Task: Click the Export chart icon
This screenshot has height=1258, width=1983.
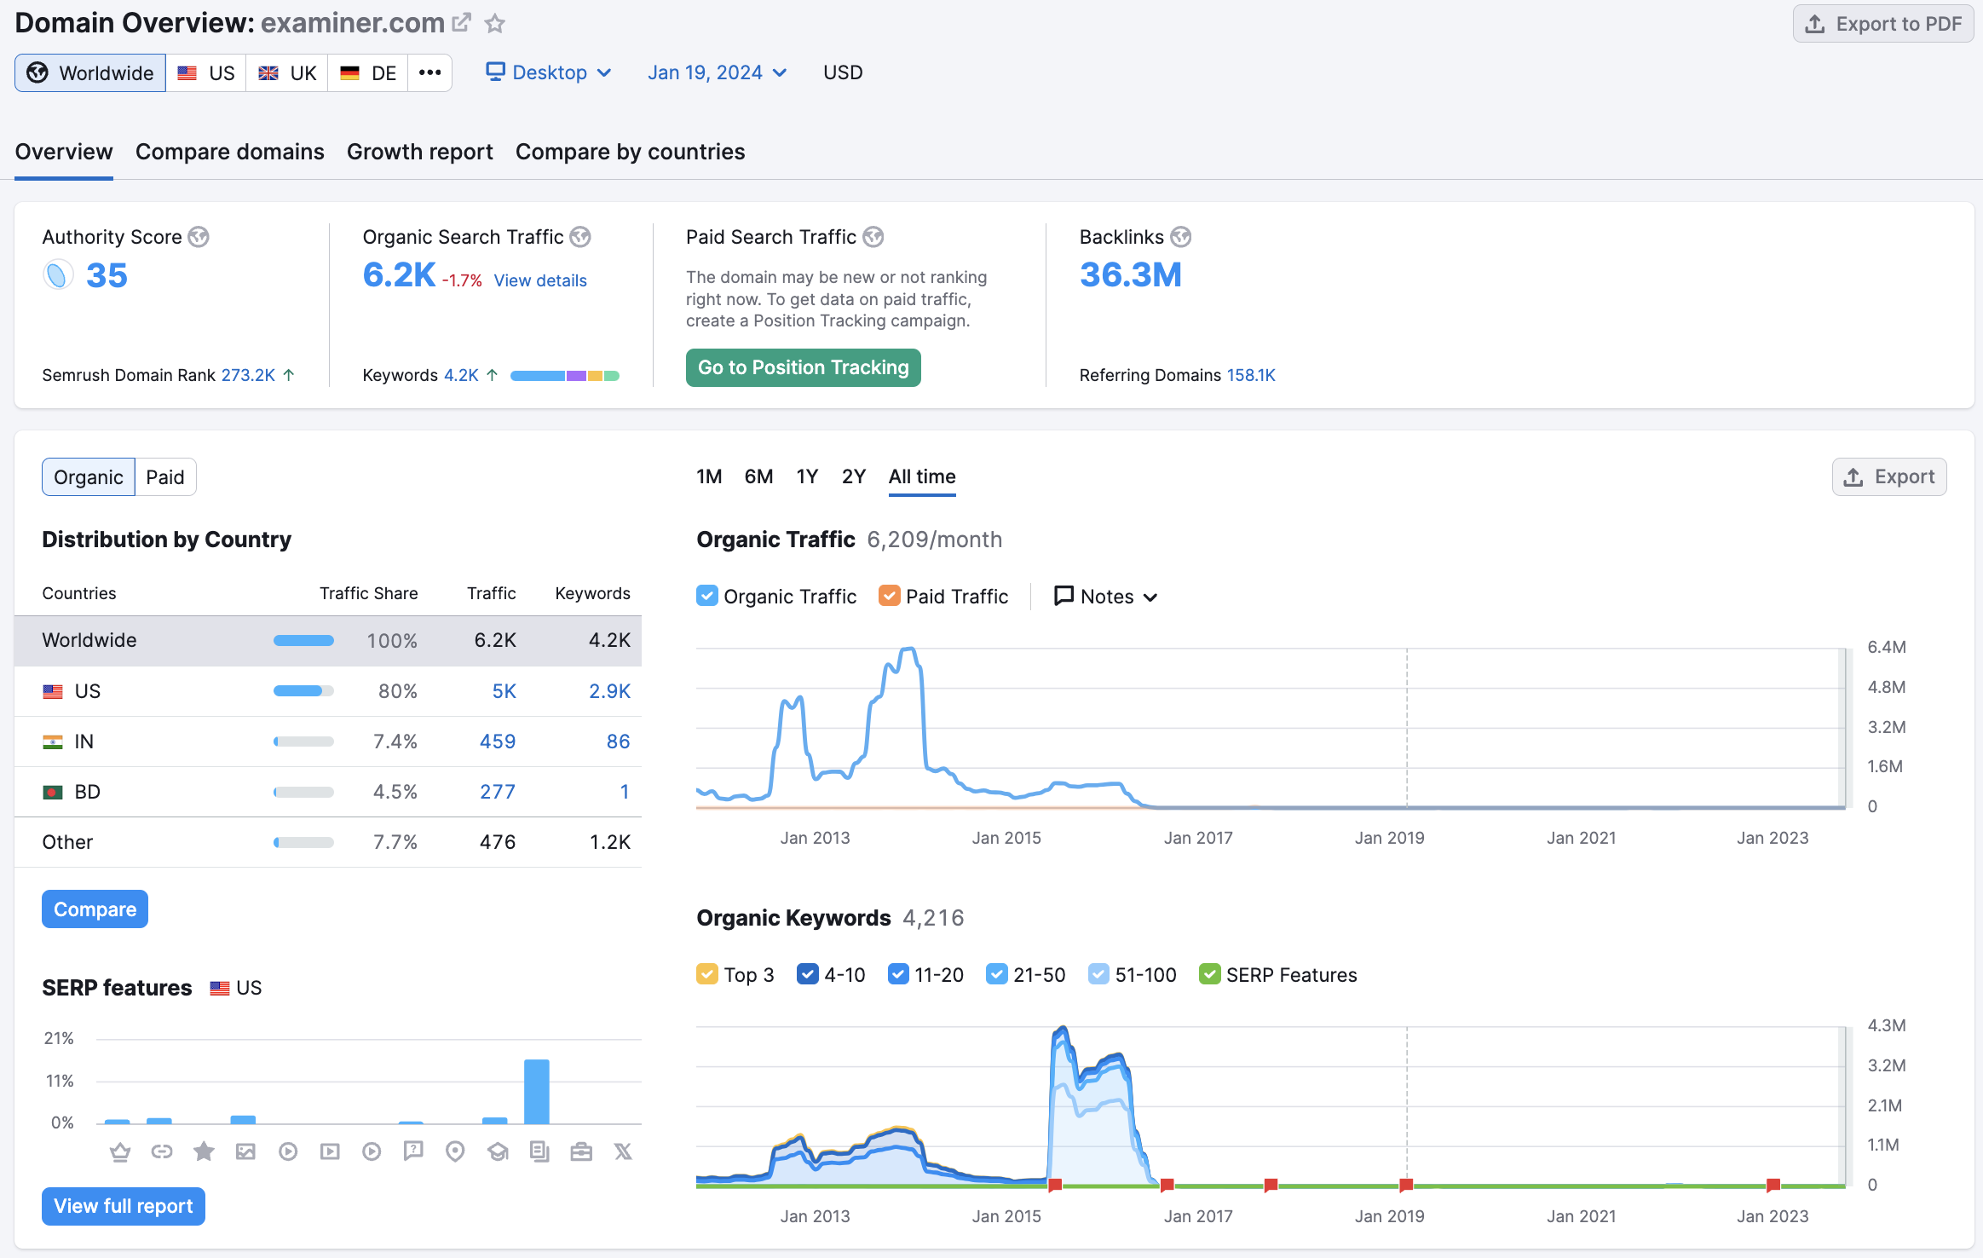Action: pyautogui.click(x=1889, y=476)
